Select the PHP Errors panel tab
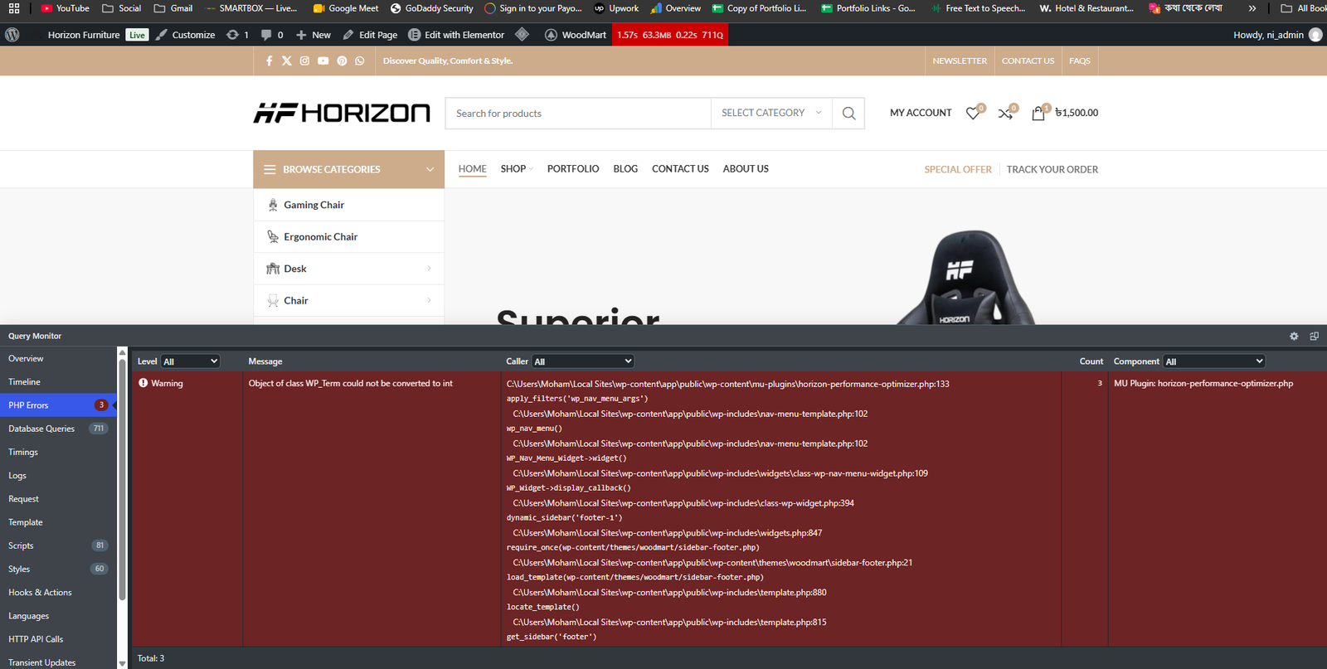 (58, 405)
